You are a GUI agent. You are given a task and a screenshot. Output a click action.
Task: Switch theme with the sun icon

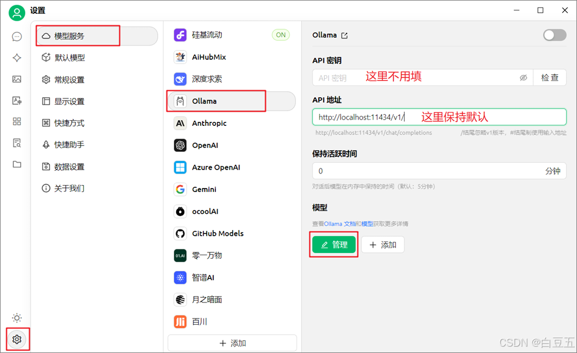tap(17, 318)
